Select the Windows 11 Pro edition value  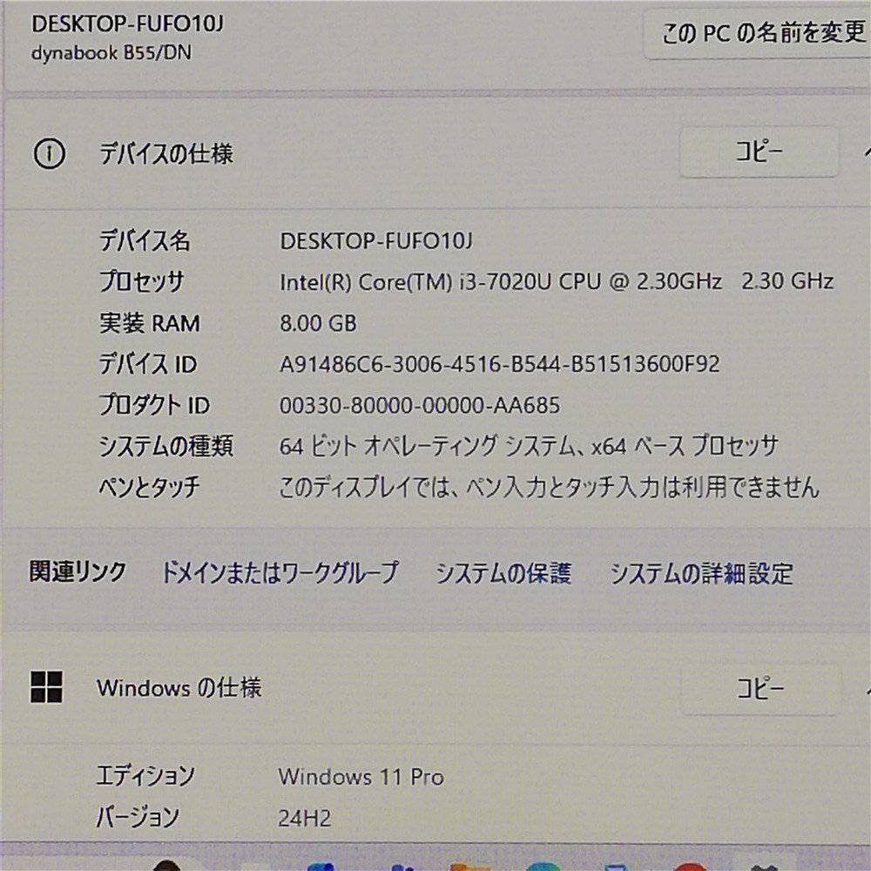point(361,777)
